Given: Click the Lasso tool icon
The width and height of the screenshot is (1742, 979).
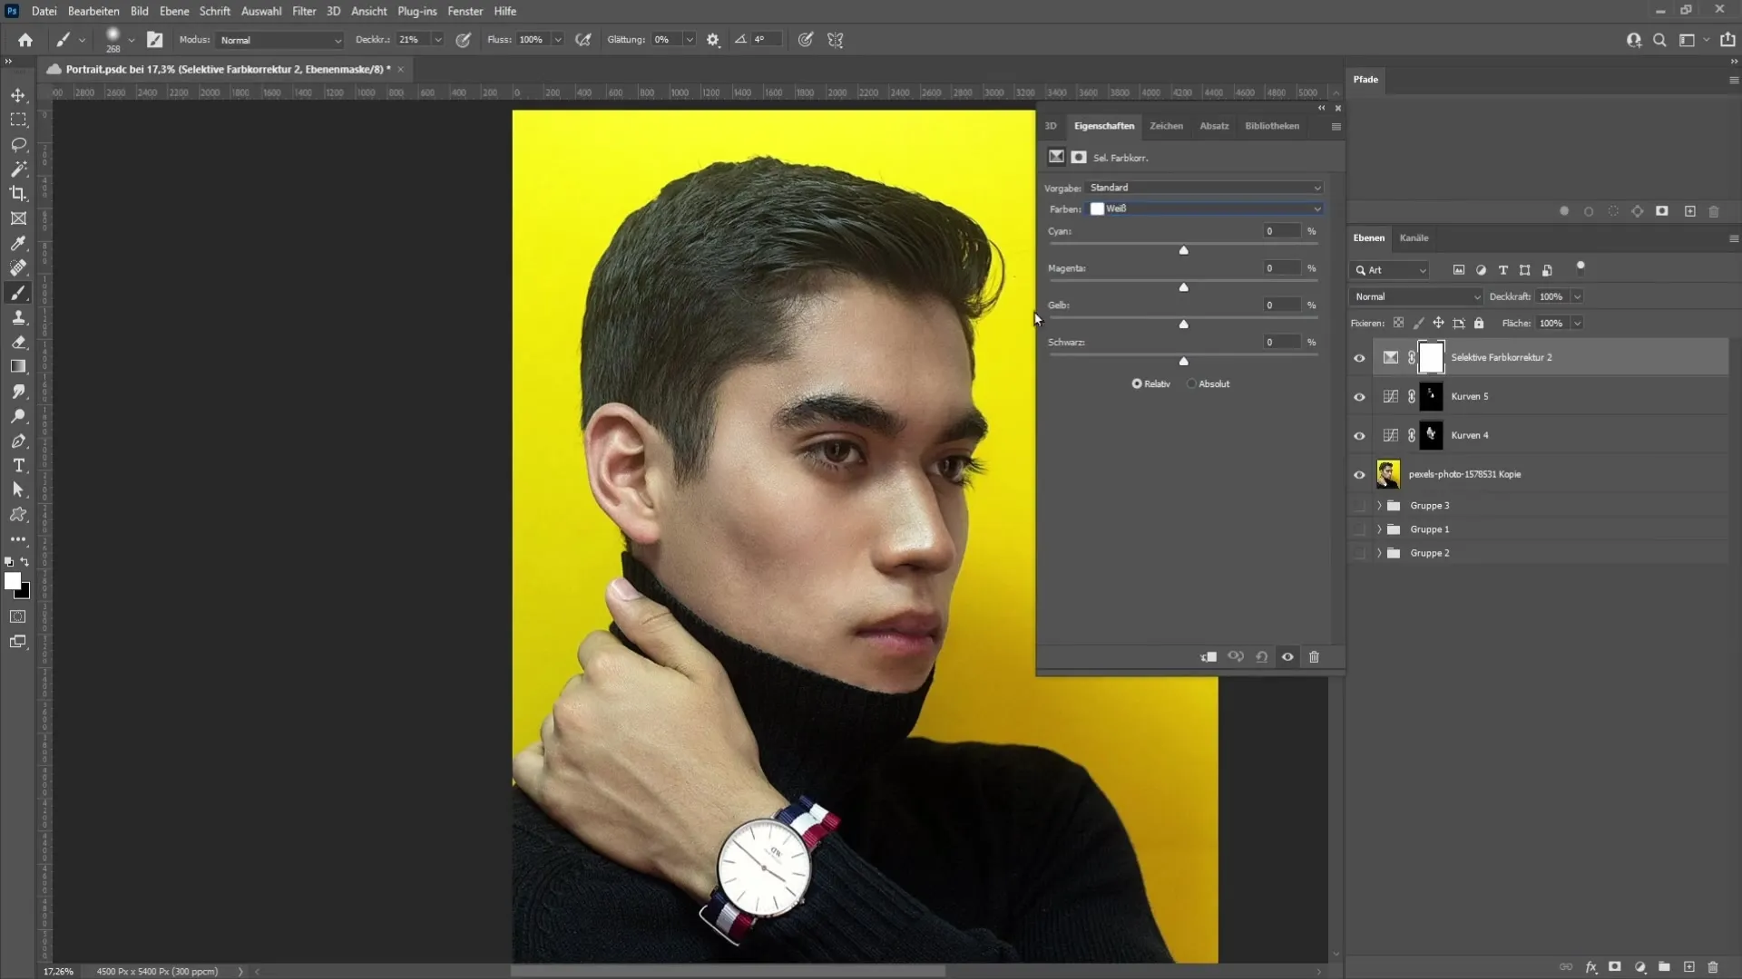Looking at the screenshot, I should point(16,143).
